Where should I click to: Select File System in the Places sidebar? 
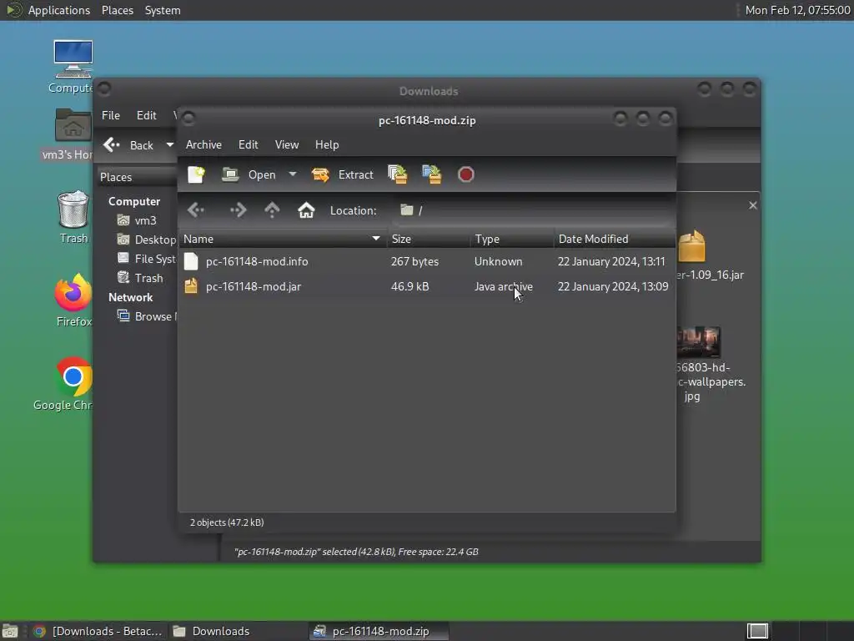pos(147,259)
